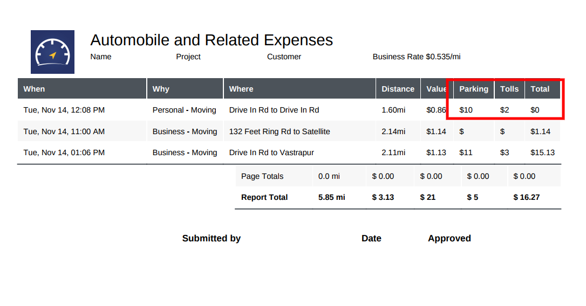The width and height of the screenshot is (586, 306).
Task: Click the 'Date' signature label
Action: [371, 239]
